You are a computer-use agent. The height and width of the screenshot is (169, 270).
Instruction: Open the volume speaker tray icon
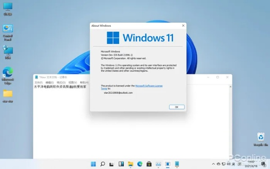[229, 164]
